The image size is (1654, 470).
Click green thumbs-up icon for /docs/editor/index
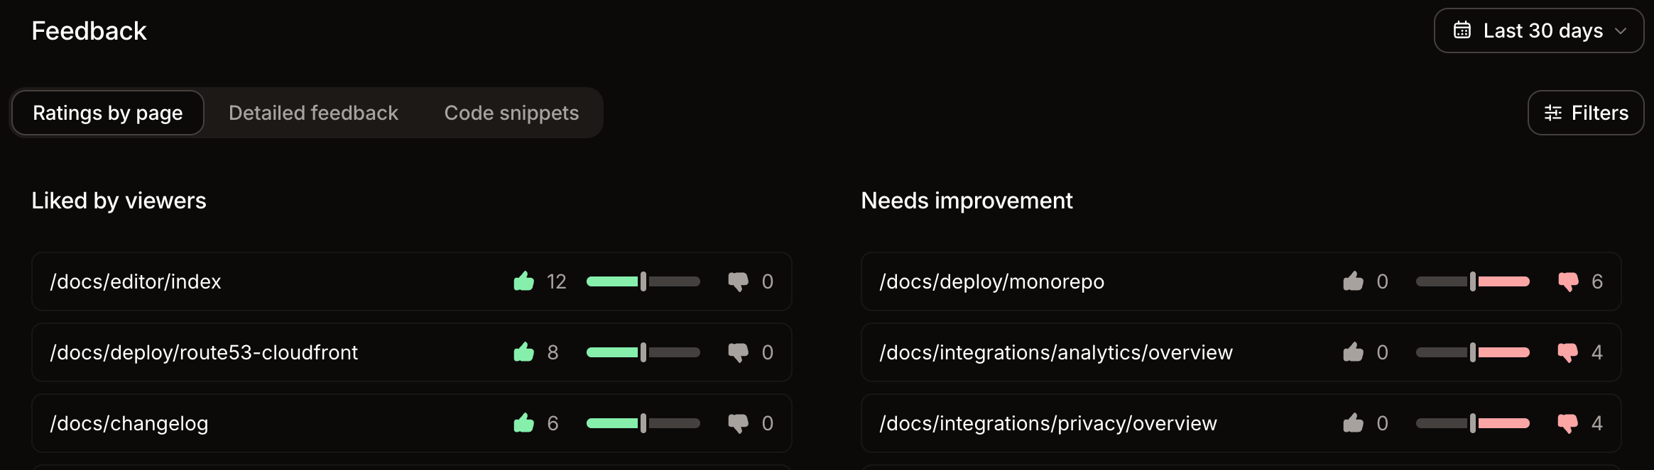click(x=524, y=281)
